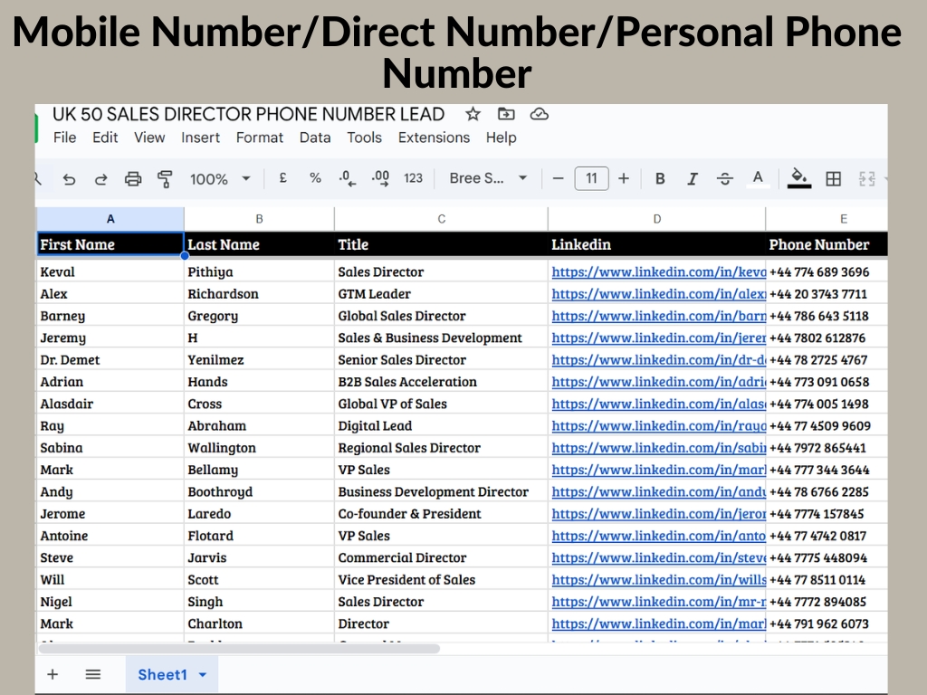The image size is (927, 695).
Task: Select the First Name header cell
Action: (x=110, y=244)
